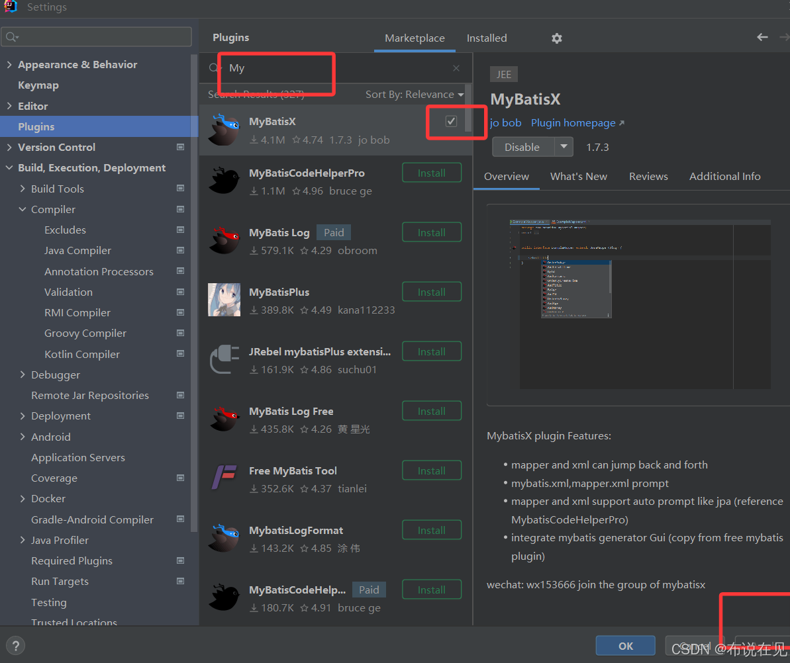This screenshot has width=790, height=663.
Task: Click project-level icon next to Java Compiler
Action: [180, 250]
